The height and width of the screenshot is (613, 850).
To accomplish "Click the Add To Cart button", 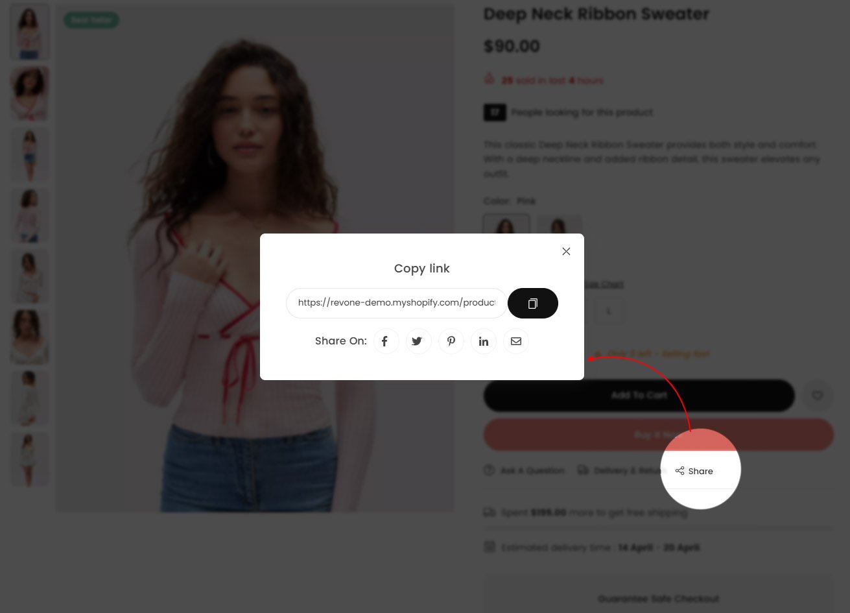I will pos(639,395).
